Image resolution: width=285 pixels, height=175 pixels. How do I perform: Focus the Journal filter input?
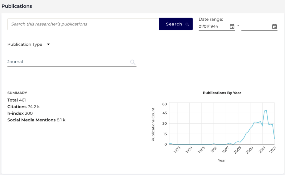coord(68,62)
